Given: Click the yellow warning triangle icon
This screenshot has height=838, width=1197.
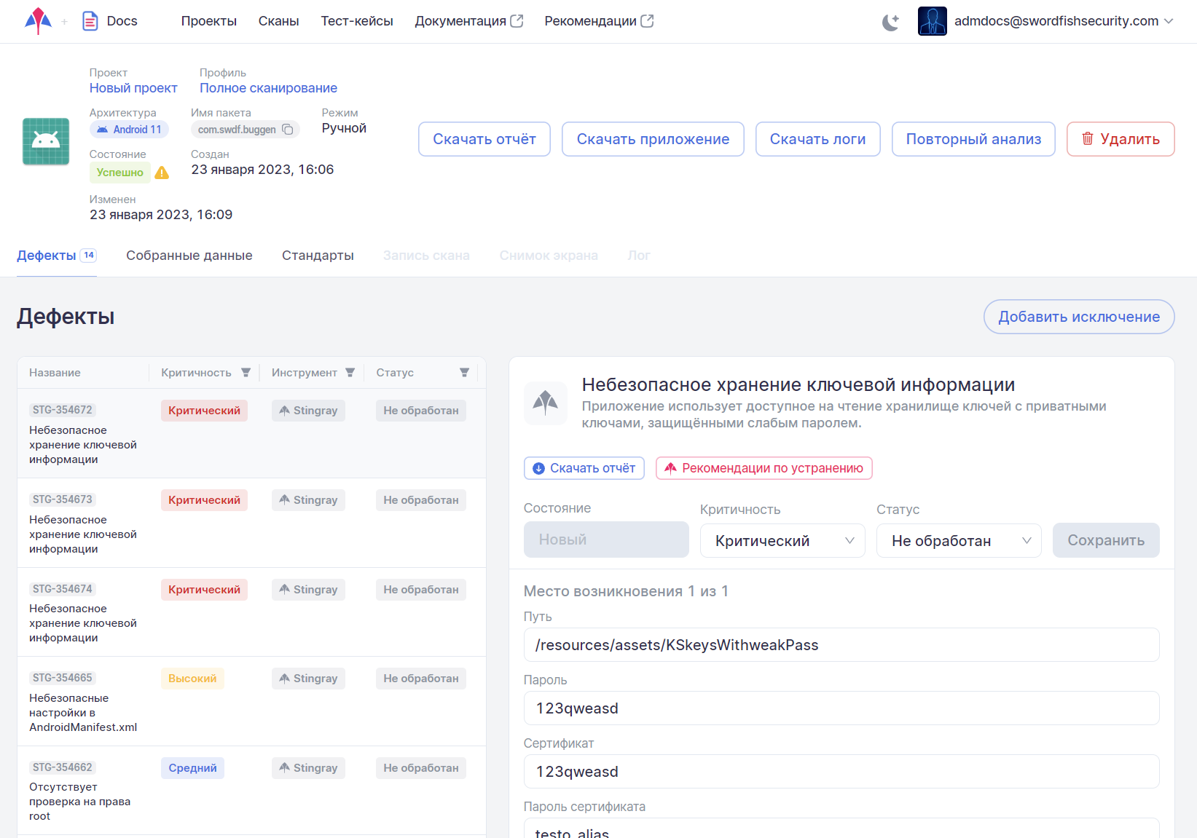Looking at the screenshot, I should (x=162, y=173).
